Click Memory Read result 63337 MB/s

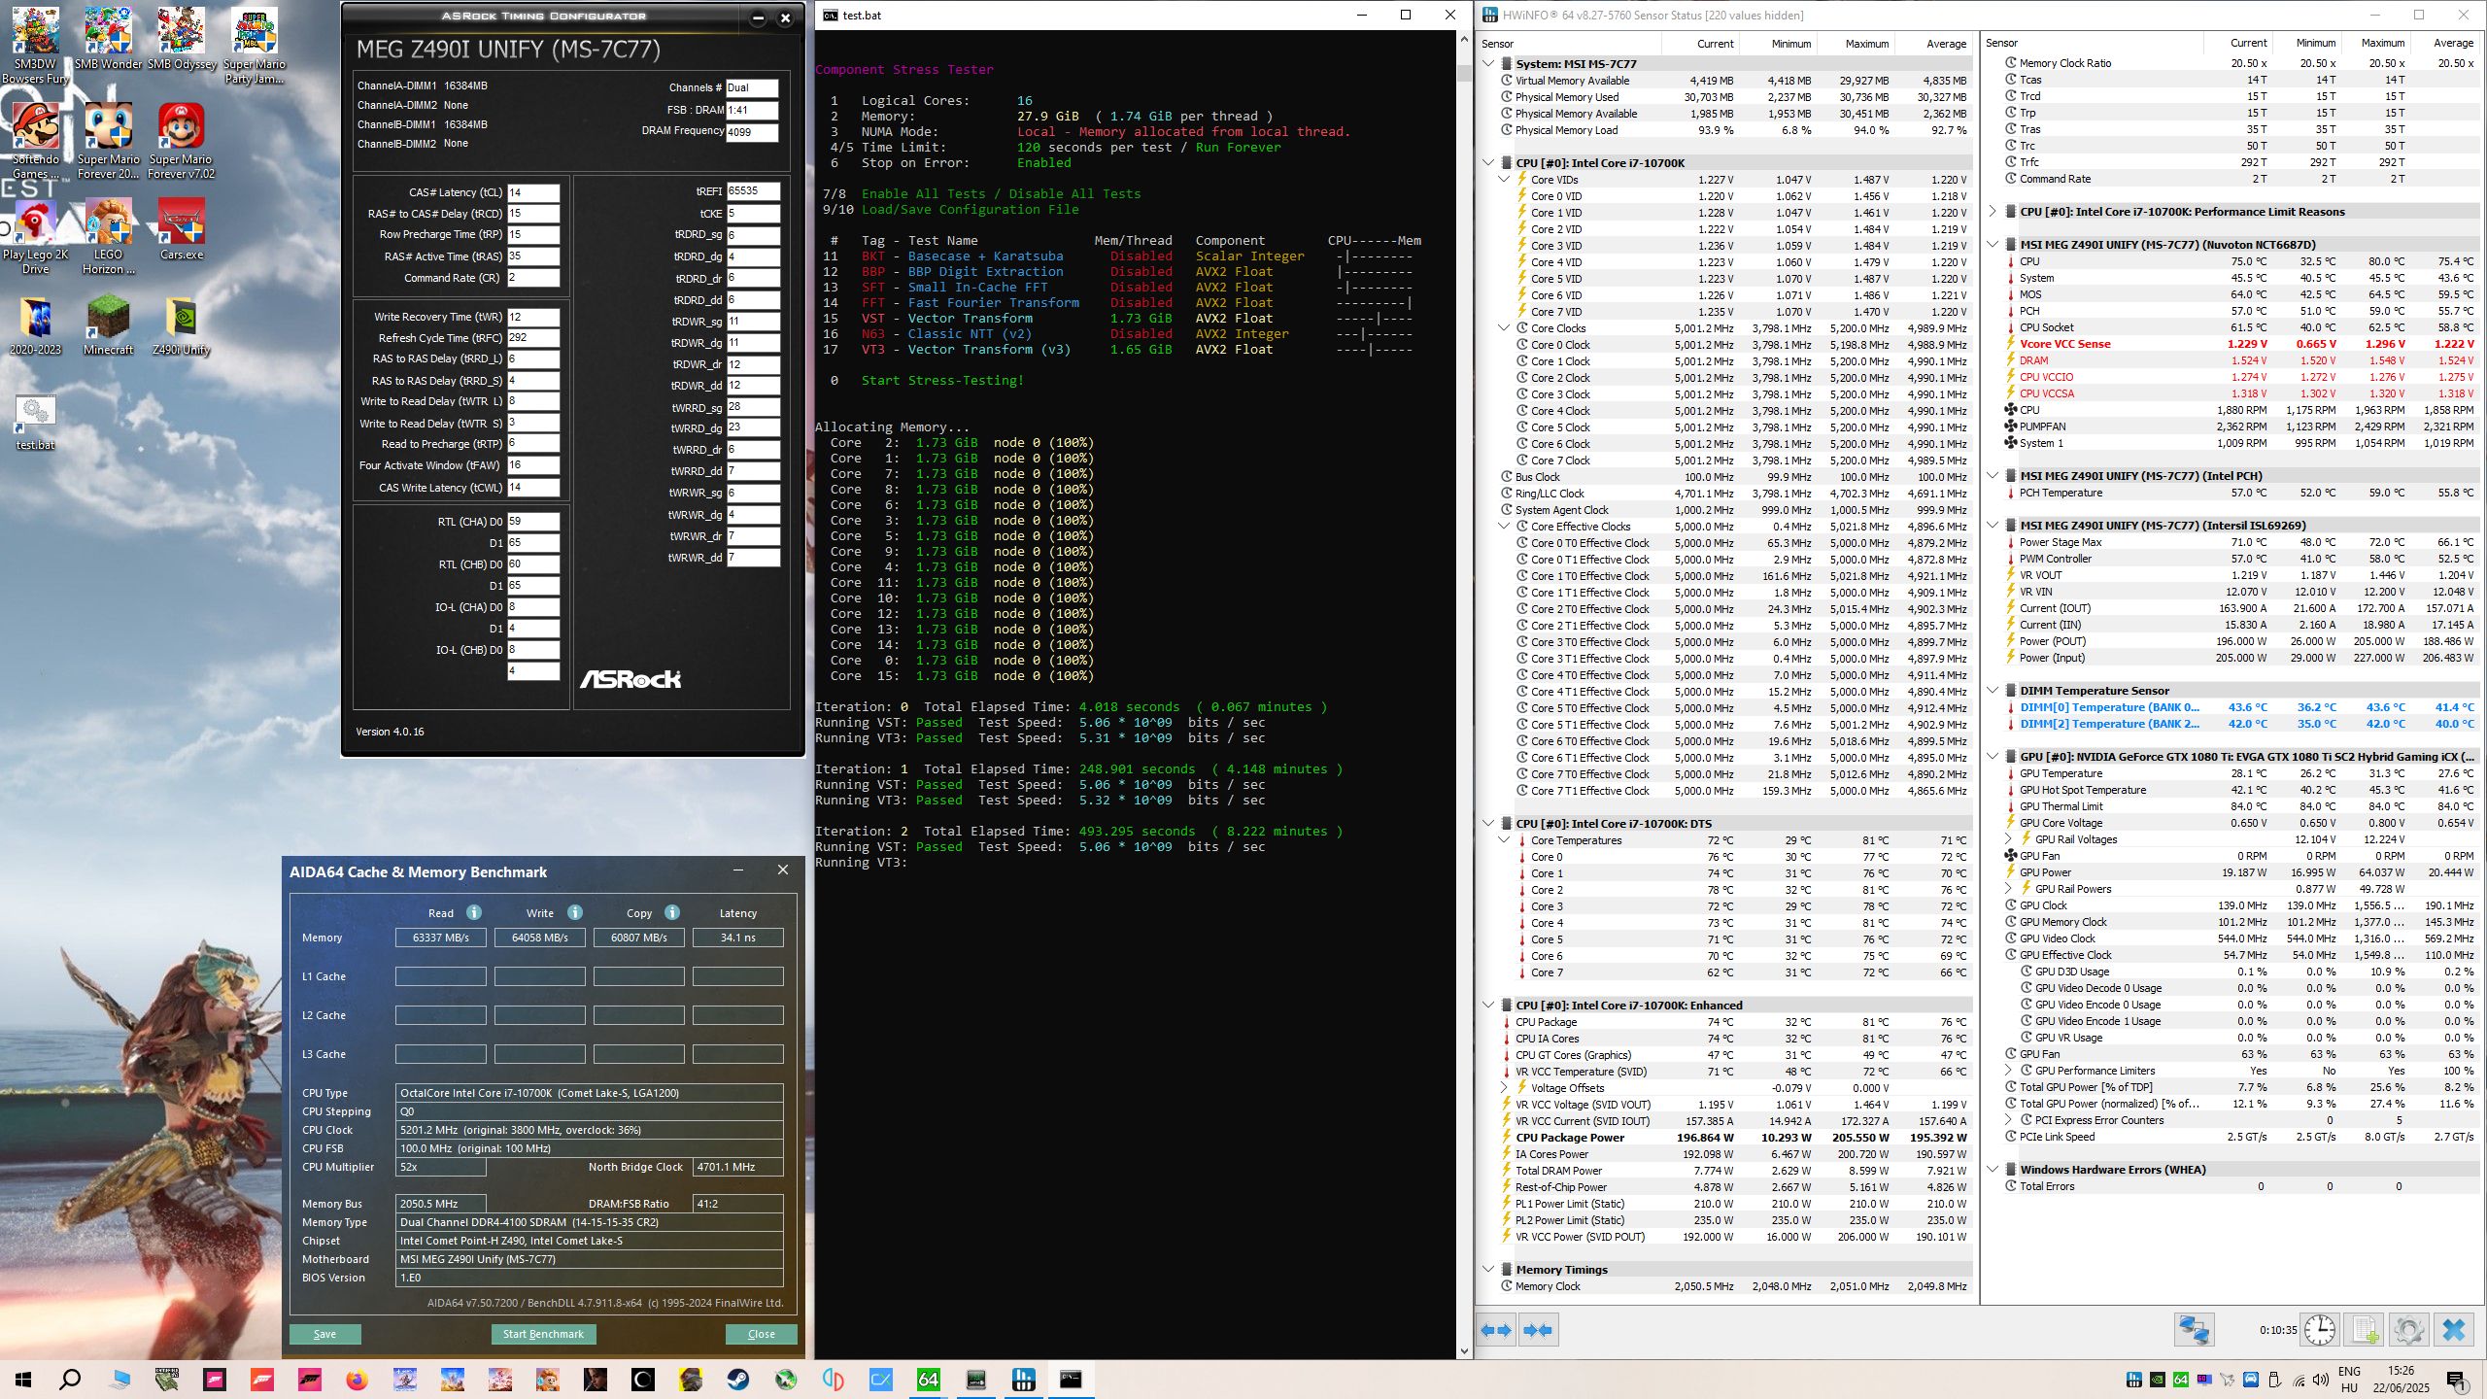coord(441,938)
